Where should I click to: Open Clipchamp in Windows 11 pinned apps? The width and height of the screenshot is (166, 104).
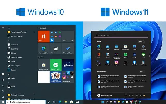click(x=99, y=63)
